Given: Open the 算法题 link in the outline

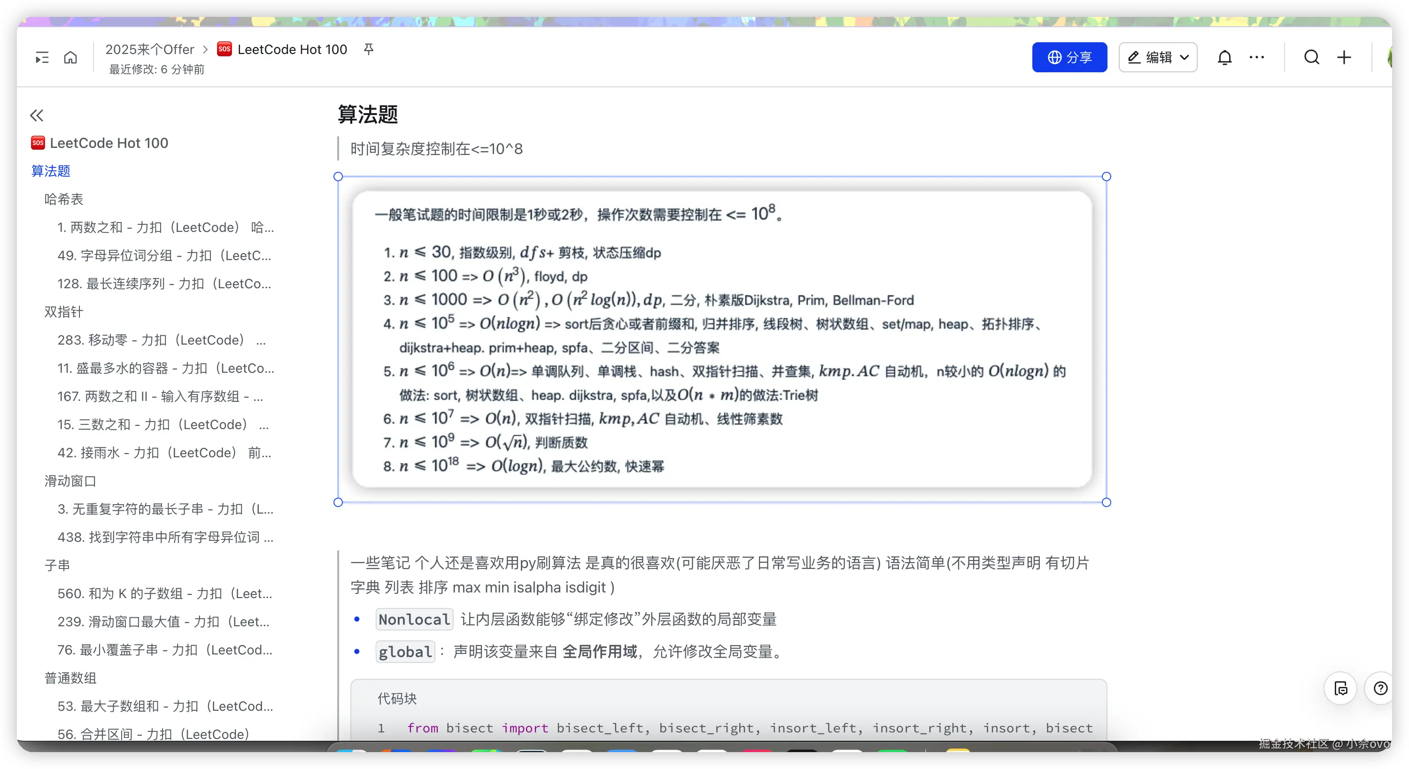Looking at the screenshot, I should click(50, 171).
